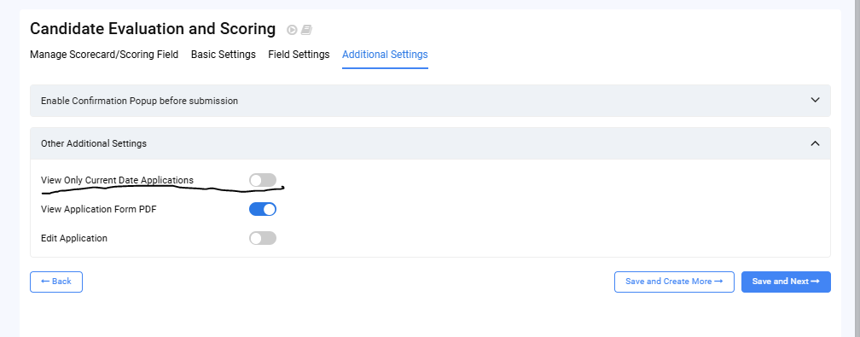Viewport: 860px width, 337px height.
Task: Click the Save and Next button
Action: point(786,282)
